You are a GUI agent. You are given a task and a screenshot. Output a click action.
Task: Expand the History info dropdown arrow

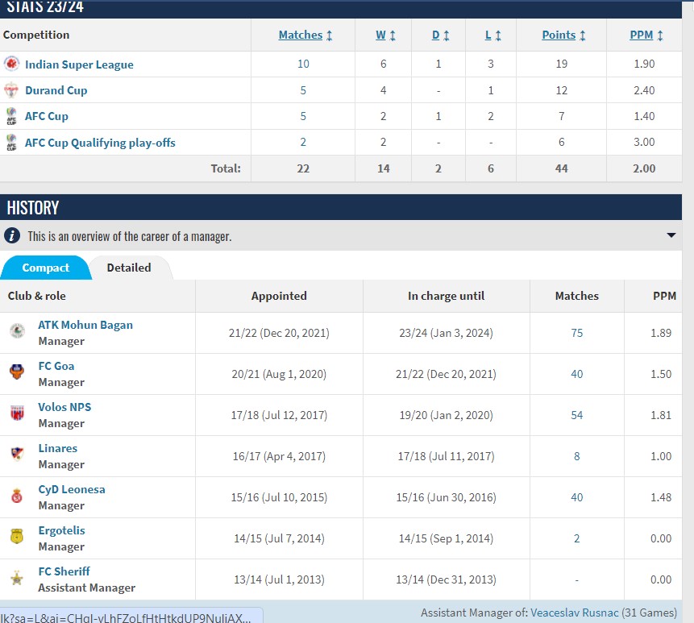point(671,235)
